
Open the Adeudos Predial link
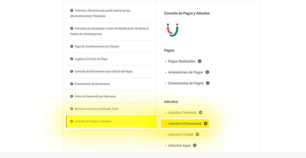[x=181, y=134]
